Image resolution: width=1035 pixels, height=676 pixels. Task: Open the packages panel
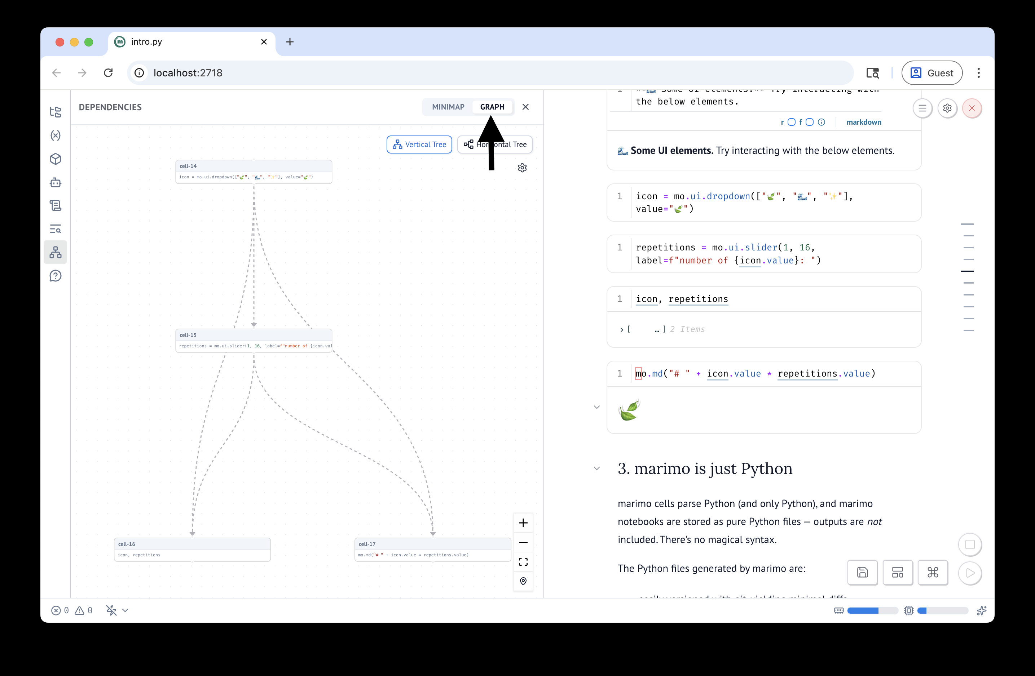pyautogui.click(x=56, y=159)
